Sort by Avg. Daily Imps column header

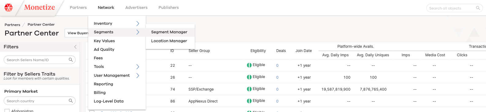[335, 55]
